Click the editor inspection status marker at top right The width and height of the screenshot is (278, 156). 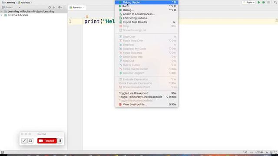(277, 20)
